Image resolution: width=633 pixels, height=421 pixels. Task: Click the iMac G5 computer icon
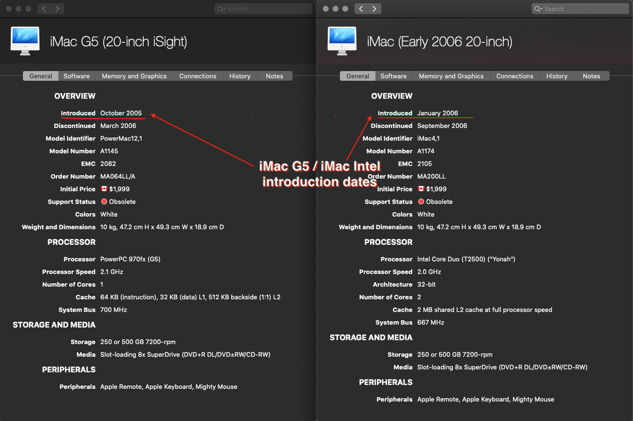25,41
